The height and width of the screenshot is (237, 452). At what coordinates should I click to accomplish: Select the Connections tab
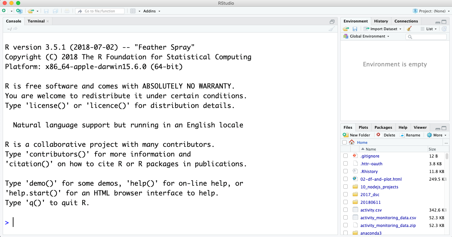[x=406, y=21]
